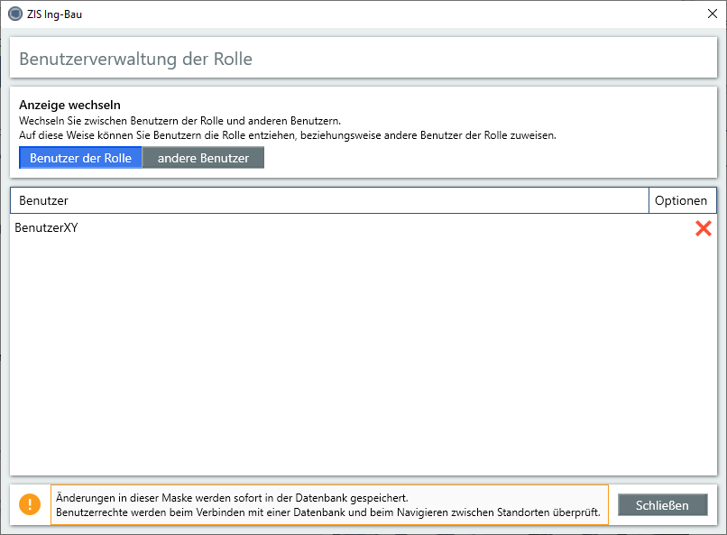727x535 pixels.
Task: Click the ZIS Ing-Bau app icon
Action: click(x=14, y=14)
